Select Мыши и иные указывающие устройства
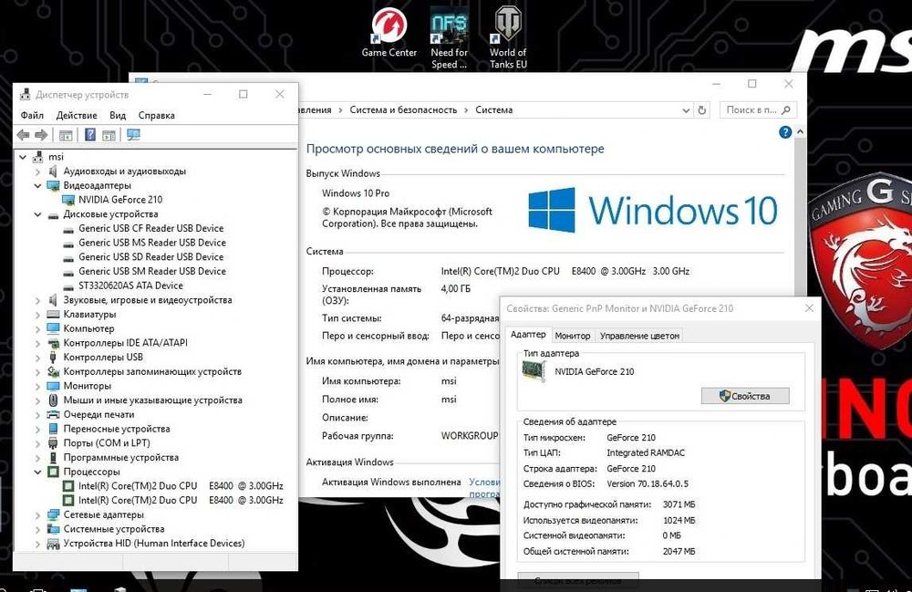The height and width of the screenshot is (592, 912). 152,400
